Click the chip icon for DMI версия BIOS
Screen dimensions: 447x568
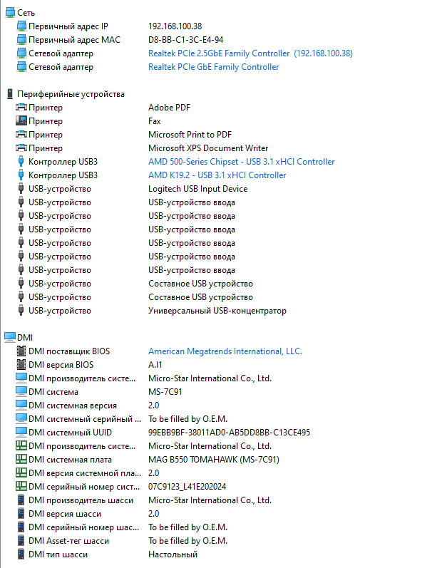pos(21,364)
